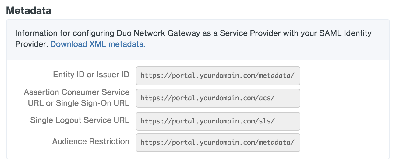Click the "Audience Restriction" label
The height and width of the screenshot is (163, 396).
pos(91,141)
